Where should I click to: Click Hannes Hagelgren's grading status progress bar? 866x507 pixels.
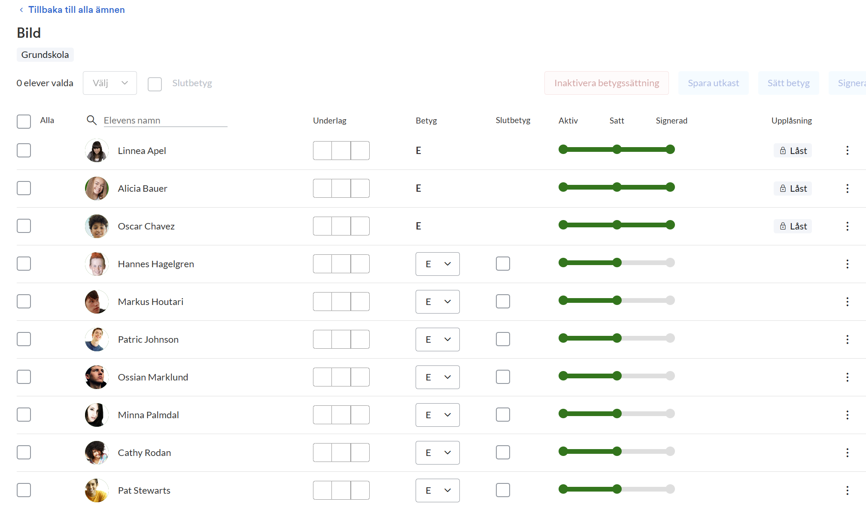(616, 263)
